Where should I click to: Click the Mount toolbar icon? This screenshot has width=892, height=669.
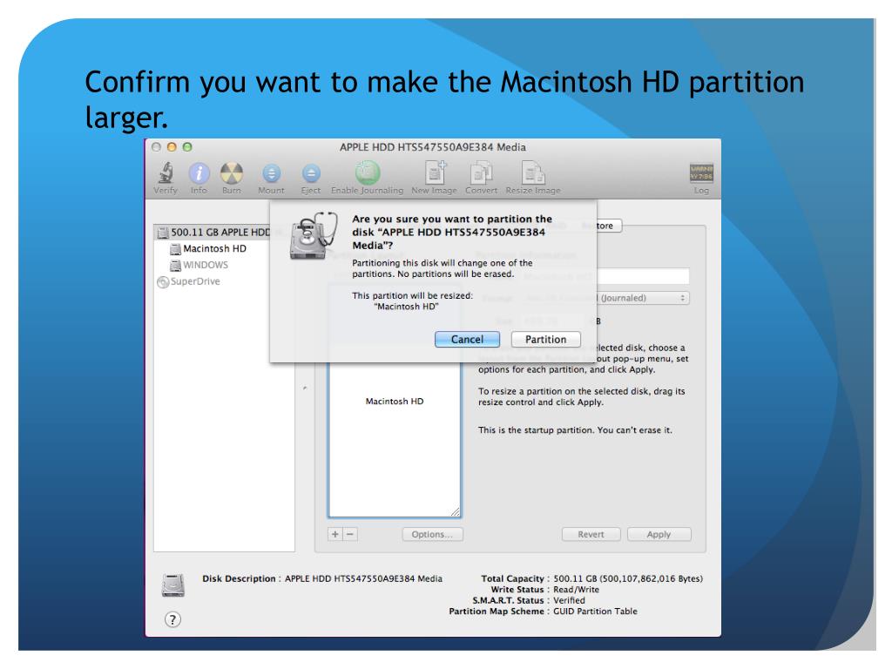(272, 173)
